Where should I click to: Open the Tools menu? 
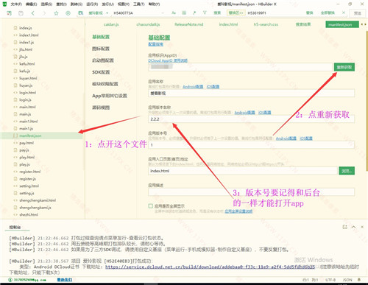pyautogui.click(x=138, y=4)
